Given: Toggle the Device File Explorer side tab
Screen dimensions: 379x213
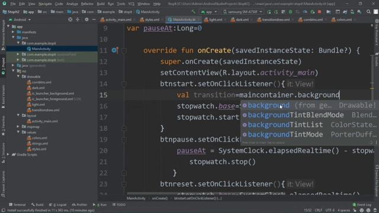Looking at the screenshot, I should click(377, 181).
